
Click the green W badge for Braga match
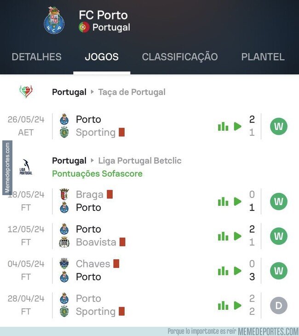pos(279,202)
